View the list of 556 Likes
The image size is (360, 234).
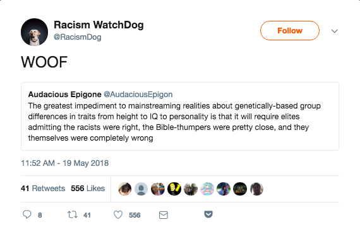(x=88, y=189)
